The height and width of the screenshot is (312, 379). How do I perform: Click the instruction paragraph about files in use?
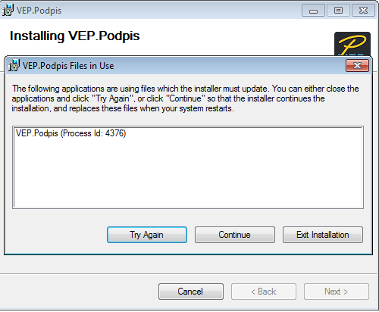point(185,98)
